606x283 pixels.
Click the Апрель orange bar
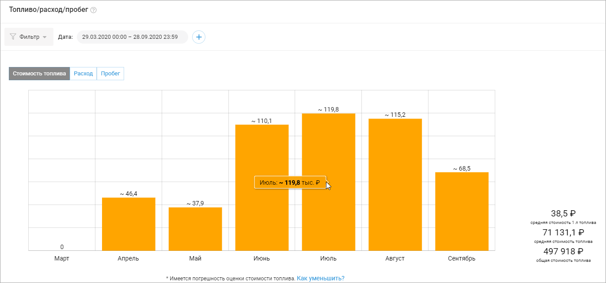tap(129, 224)
